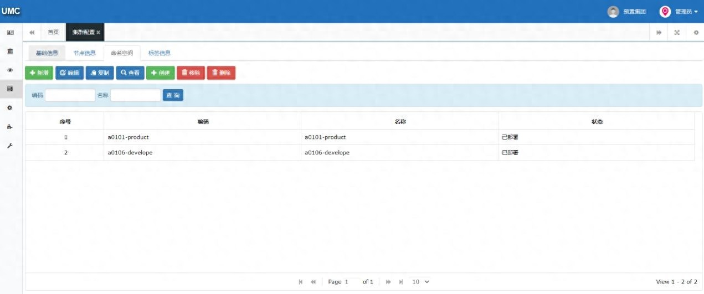
Task: Open the organization chart sidebar icon
Action: click(x=10, y=127)
